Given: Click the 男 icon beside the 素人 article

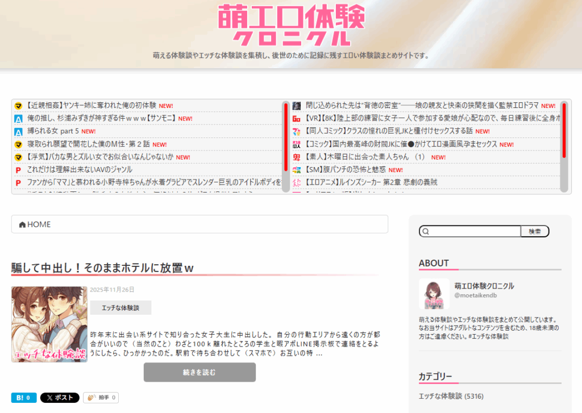Looking at the screenshot, I should pyautogui.click(x=297, y=157).
